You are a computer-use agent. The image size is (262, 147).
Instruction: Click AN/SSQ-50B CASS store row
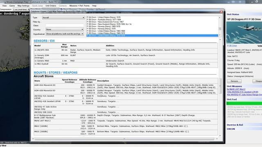pyautogui.click(x=126, y=112)
